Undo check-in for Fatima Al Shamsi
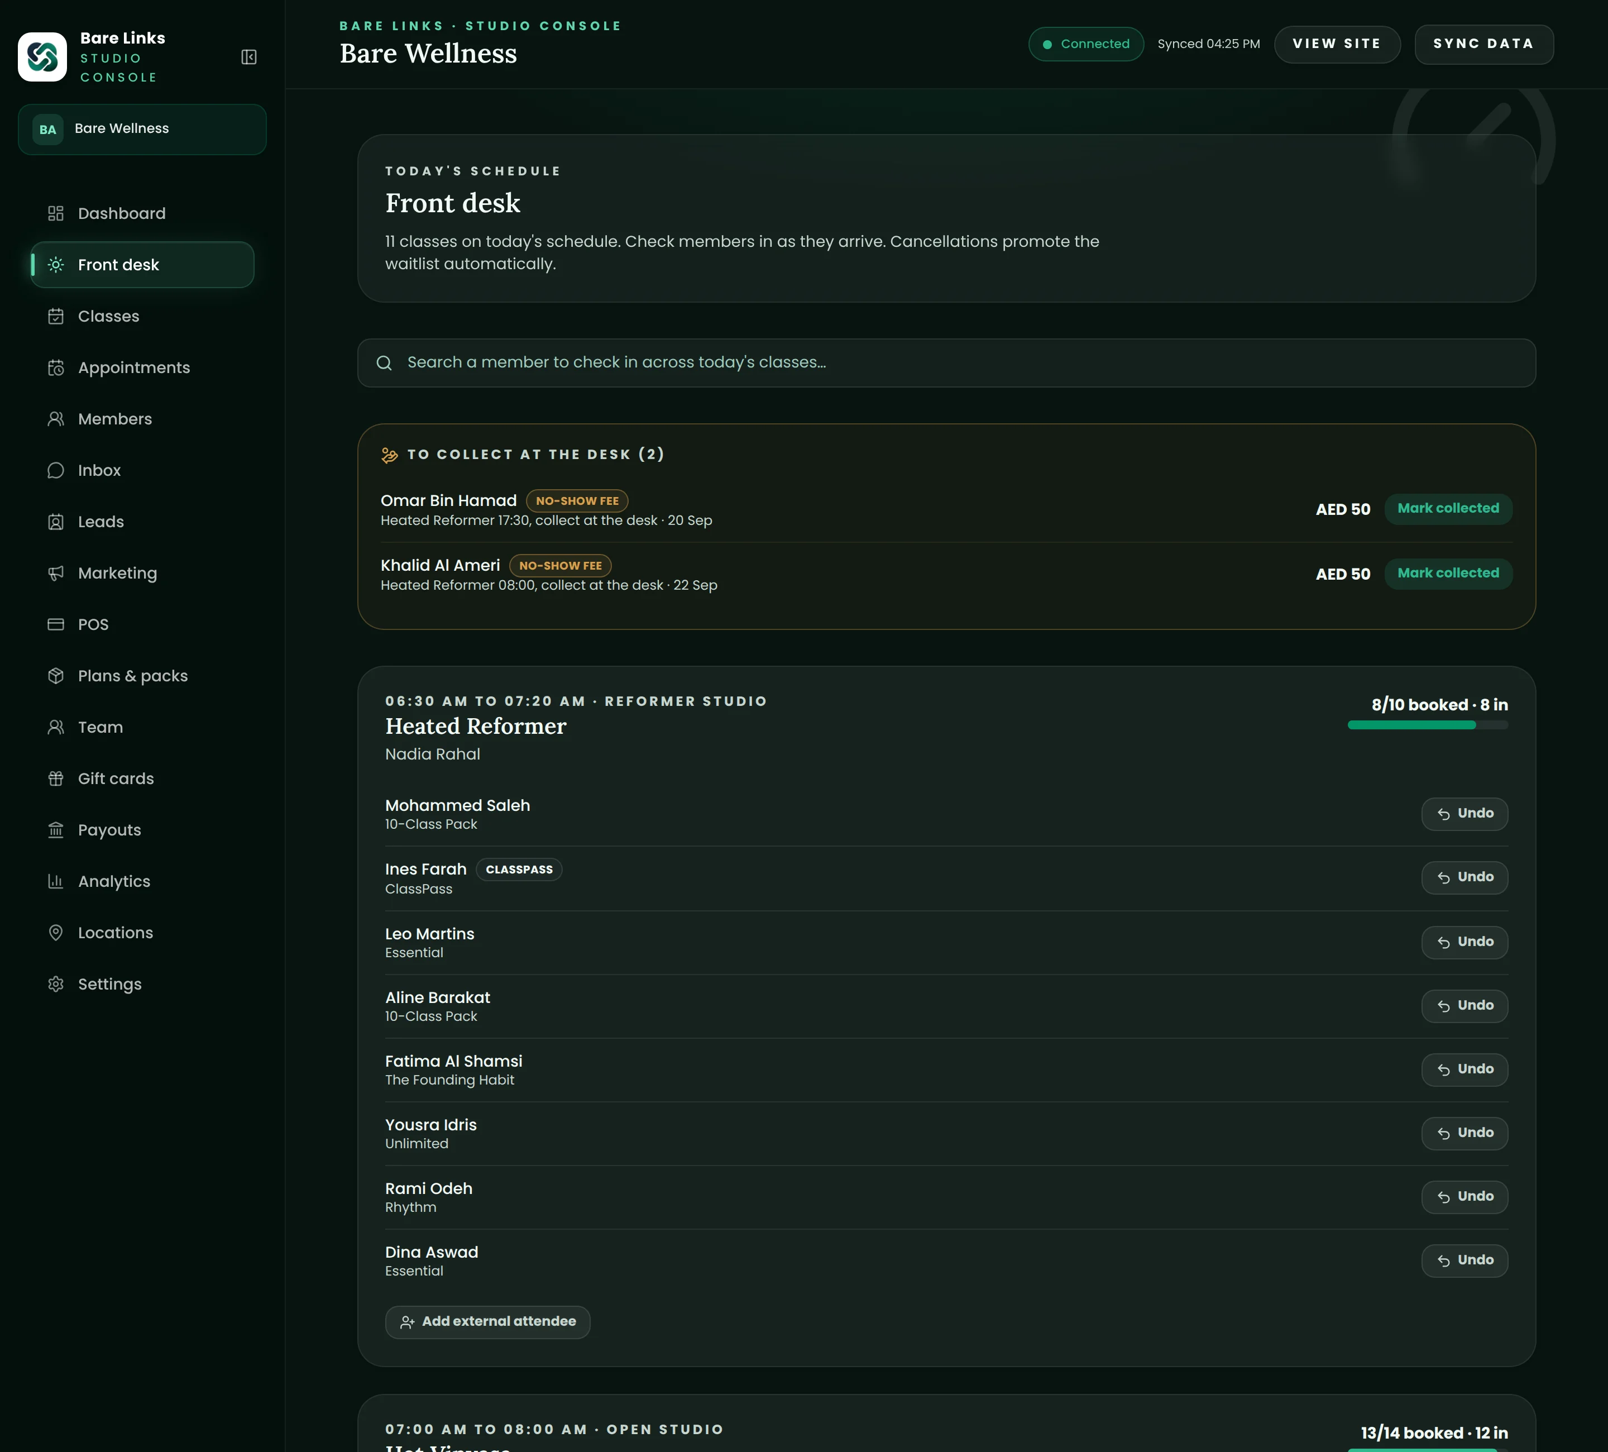This screenshot has width=1608, height=1452. [1465, 1070]
